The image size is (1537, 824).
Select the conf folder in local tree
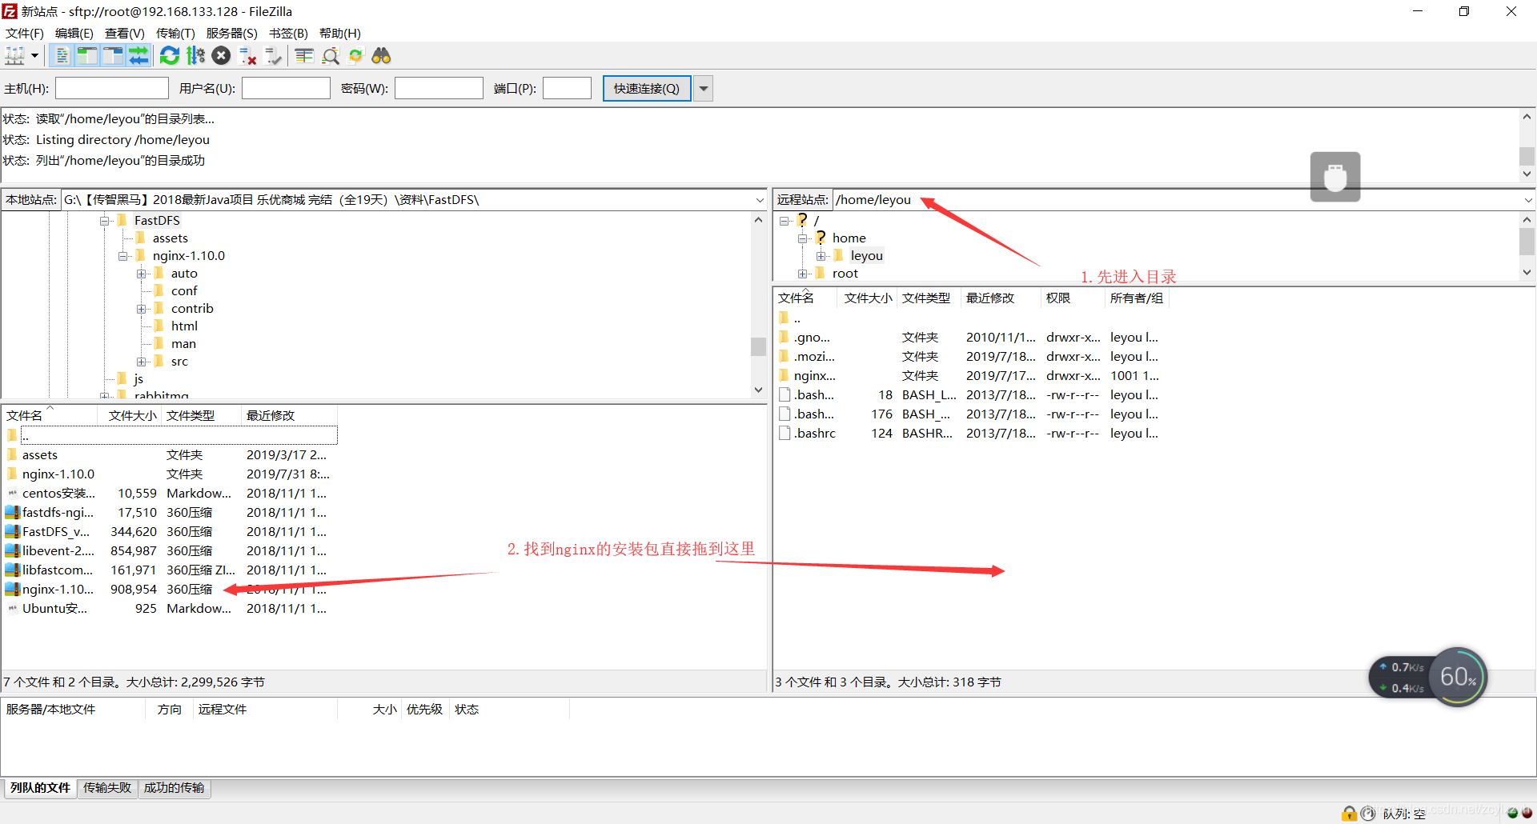184,291
